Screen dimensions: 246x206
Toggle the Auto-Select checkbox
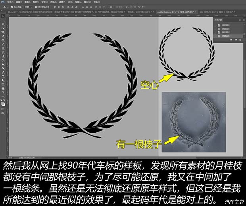[x=12, y=7]
